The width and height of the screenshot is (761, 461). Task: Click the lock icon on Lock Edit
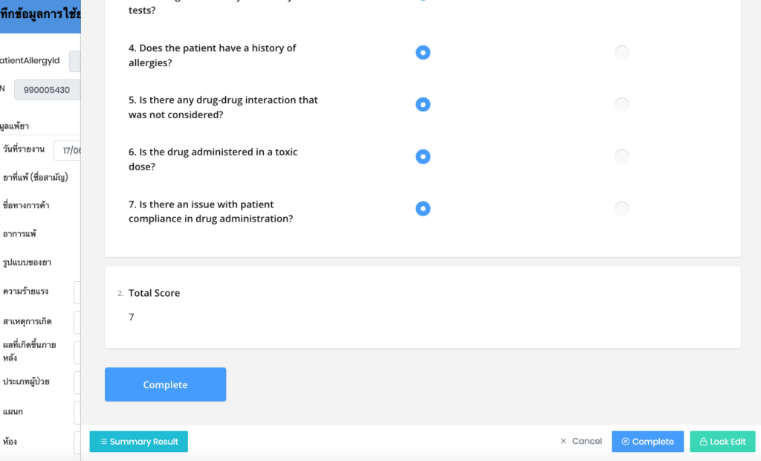tap(703, 442)
